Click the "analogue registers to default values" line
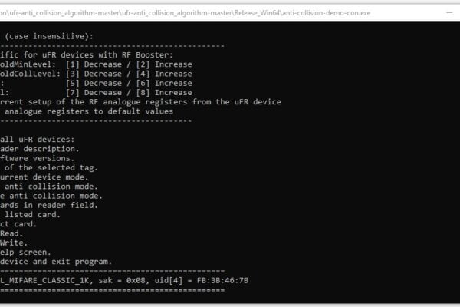The height and width of the screenshot is (307, 460). (x=89, y=111)
